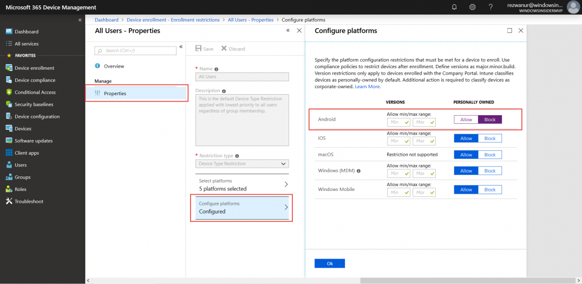This screenshot has height=284, width=582.
Task: Click the Groups sidebar icon
Action: coord(9,177)
